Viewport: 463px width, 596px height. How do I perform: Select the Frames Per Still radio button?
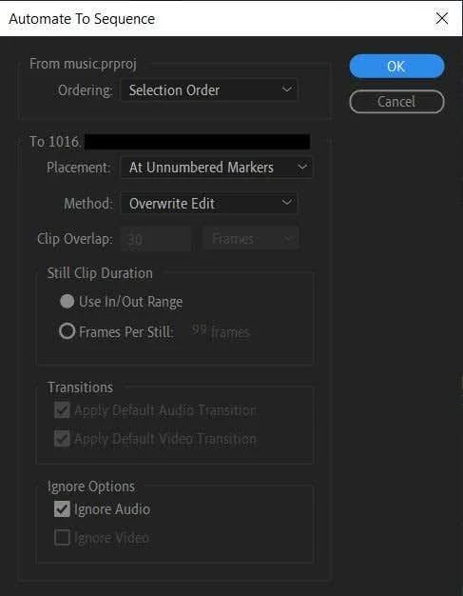coord(68,331)
